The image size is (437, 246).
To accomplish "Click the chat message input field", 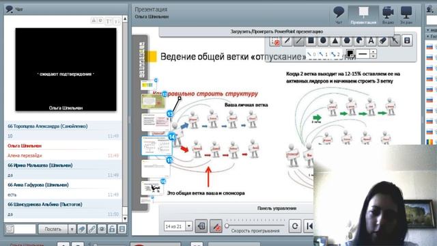I will coord(25,229).
